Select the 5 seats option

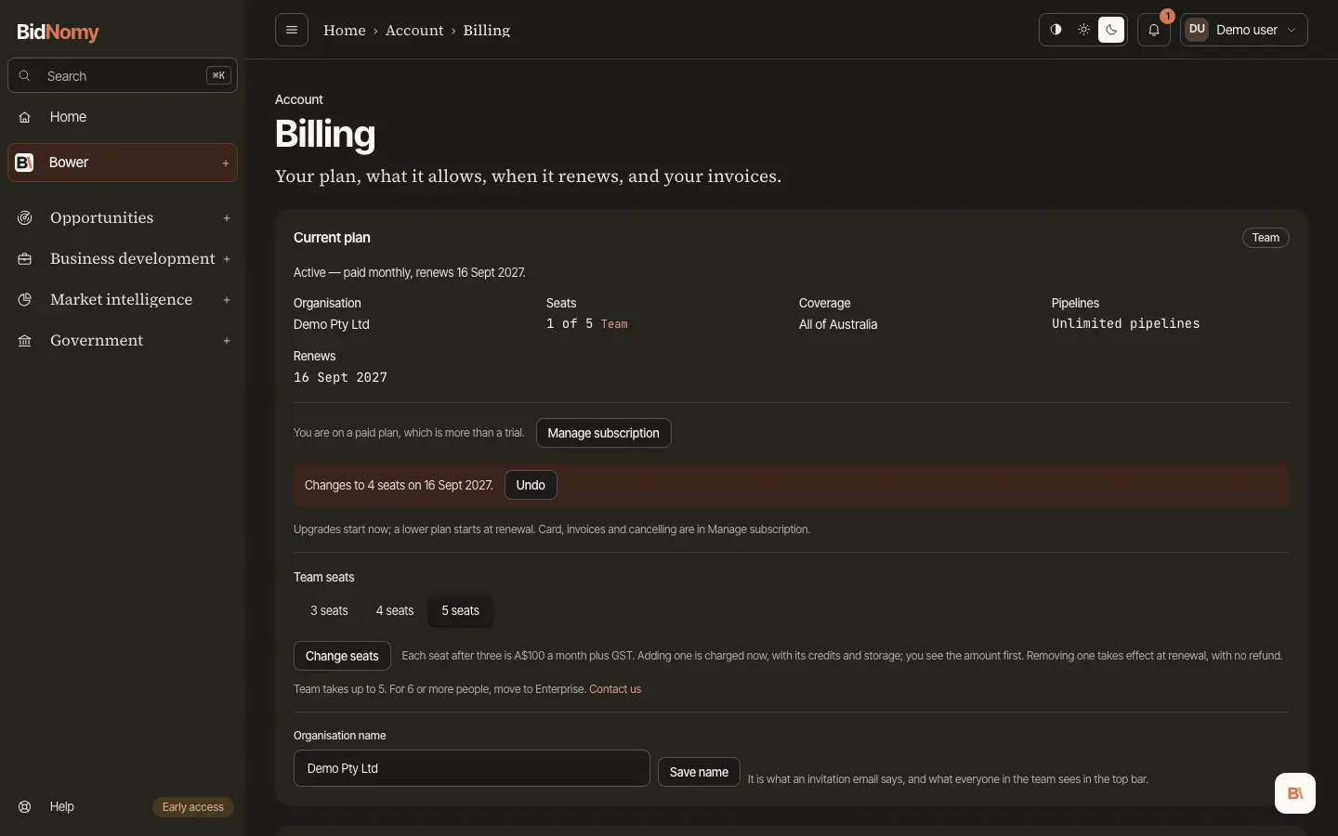pyautogui.click(x=461, y=610)
